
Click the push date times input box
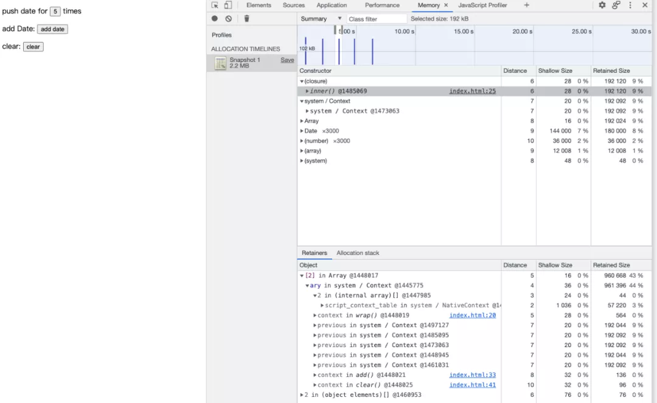[x=55, y=12]
